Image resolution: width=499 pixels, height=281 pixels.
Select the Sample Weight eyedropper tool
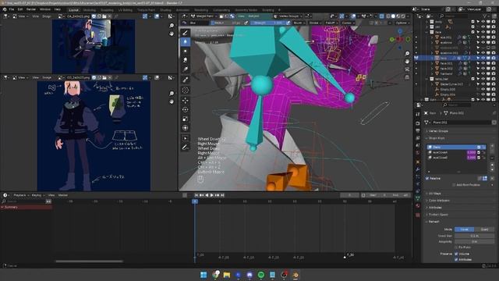[186, 80]
